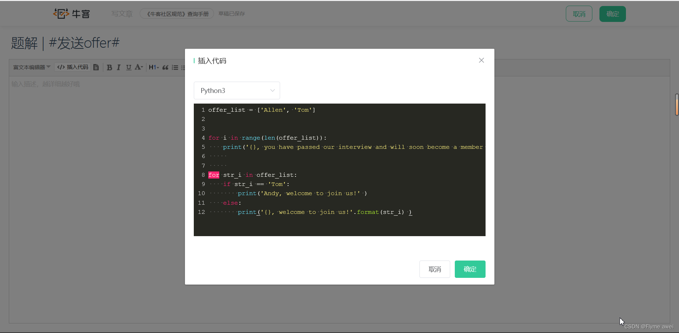Click the 'if' keyword on line 9

pyautogui.click(x=227, y=184)
